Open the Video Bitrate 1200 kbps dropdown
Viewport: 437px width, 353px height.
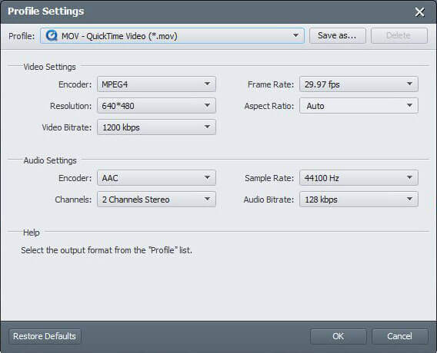(x=156, y=127)
